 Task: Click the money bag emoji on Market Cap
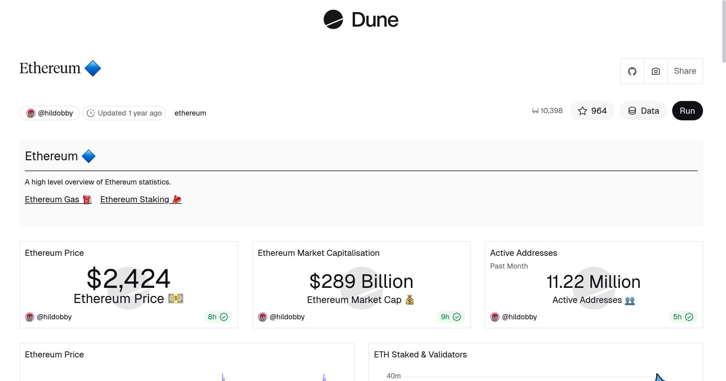click(x=409, y=300)
